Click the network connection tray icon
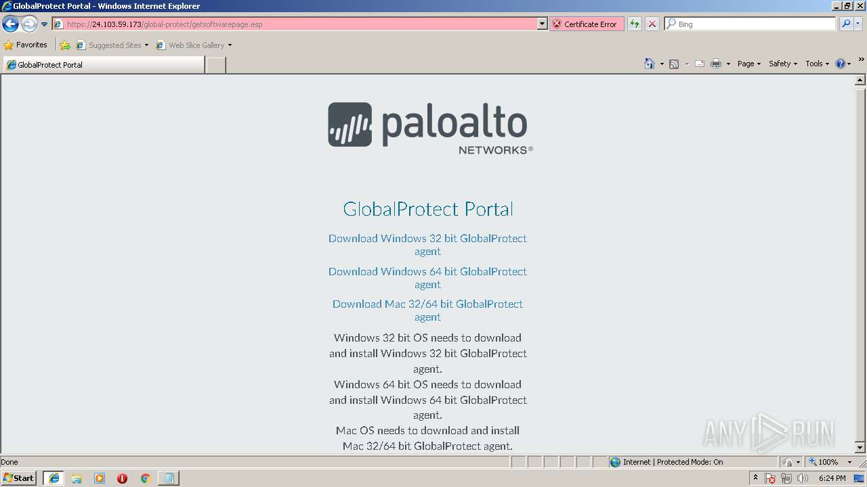Screen dimensions: 867x487 tap(786, 479)
